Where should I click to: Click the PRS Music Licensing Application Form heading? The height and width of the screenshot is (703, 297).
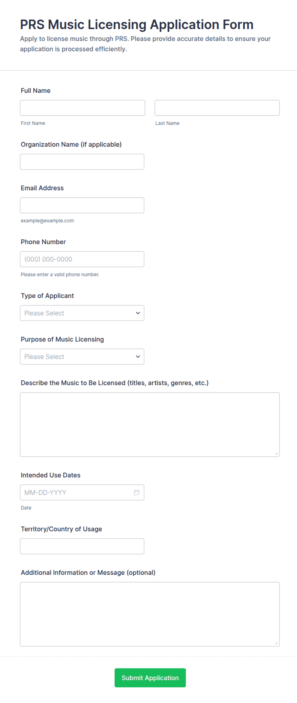click(137, 25)
